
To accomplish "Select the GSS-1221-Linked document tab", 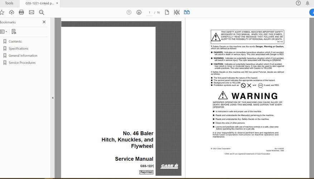I will pyautogui.click(x=39, y=3).
